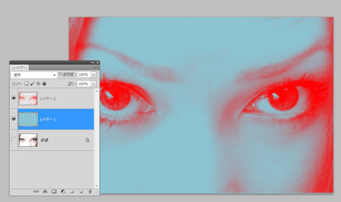Open the layers panel options menu

click(96, 68)
